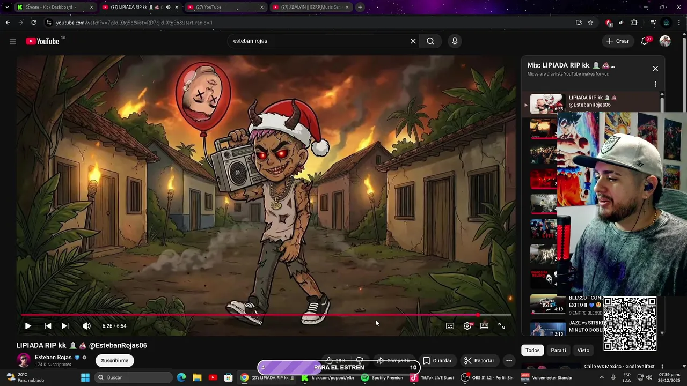Open OBS 31.1.2 taskbar window
Screen dimensions: 687x386
[487, 377]
